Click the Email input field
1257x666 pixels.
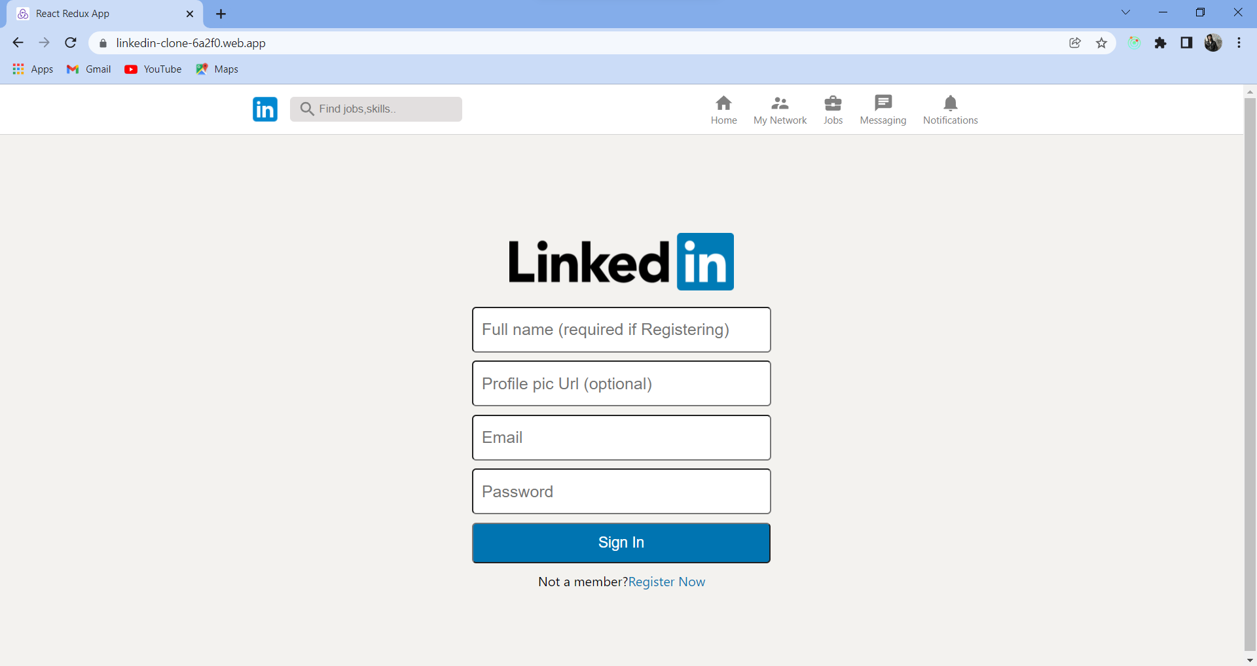pyautogui.click(x=621, y=438)
